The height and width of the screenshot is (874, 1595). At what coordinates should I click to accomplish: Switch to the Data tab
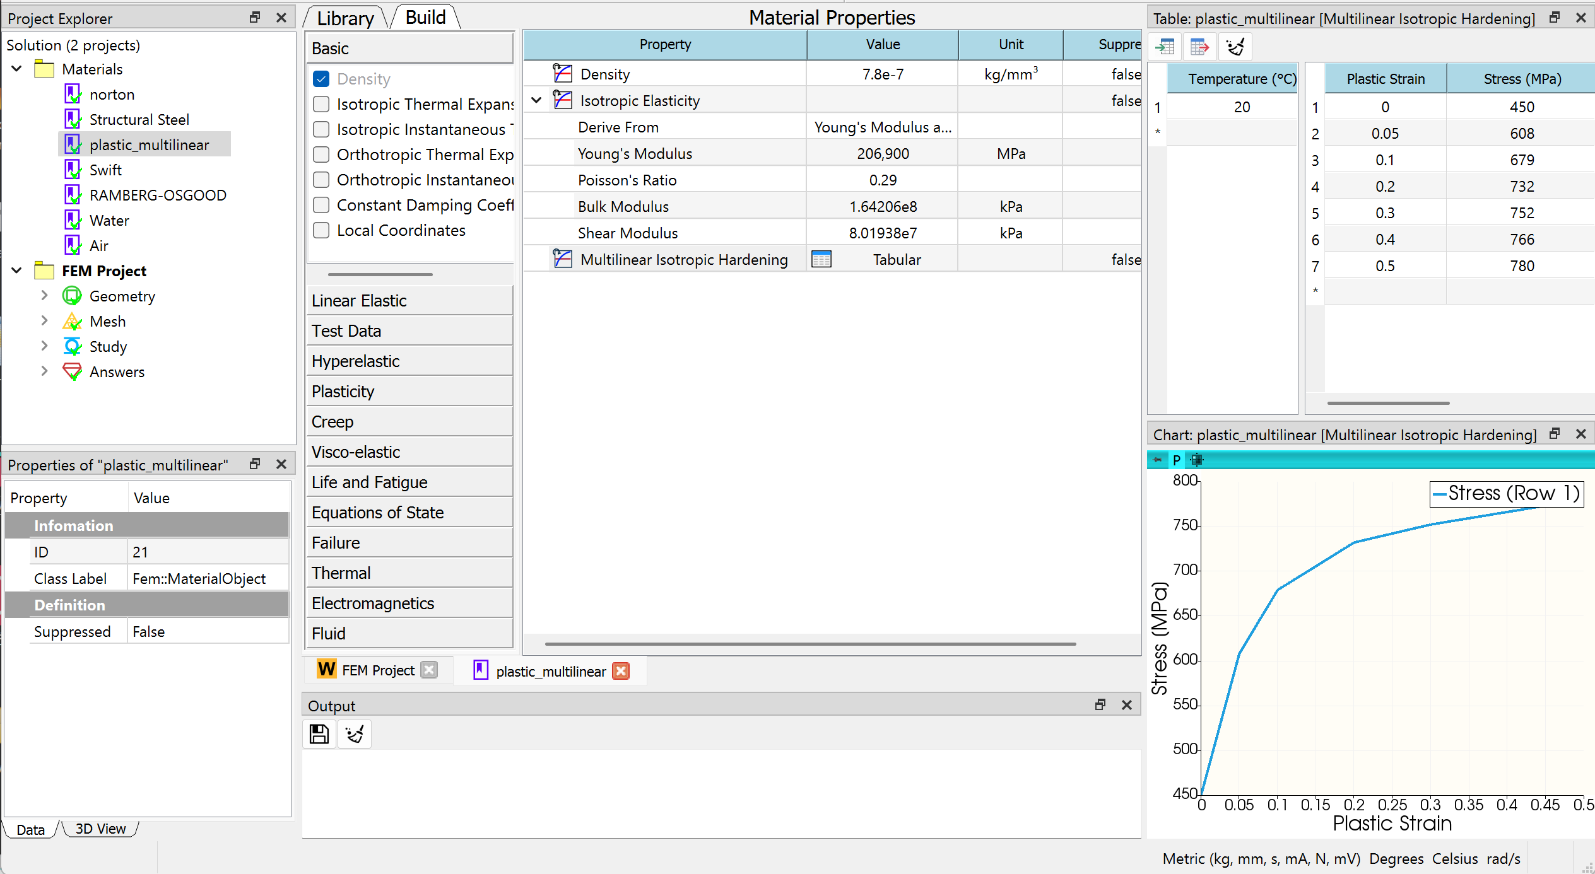(x=31, y=829)
